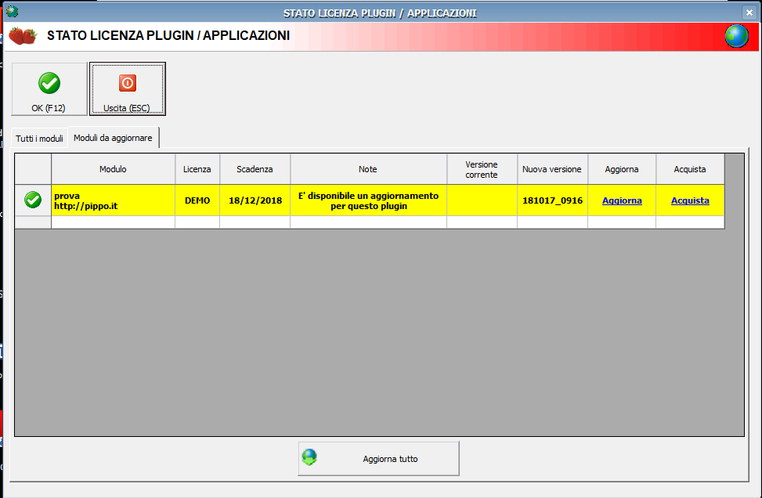Select the 'E' disponibile un aggiornamento' note cell
Viewport: 762px width, 498px height.
tap(368, 200)
